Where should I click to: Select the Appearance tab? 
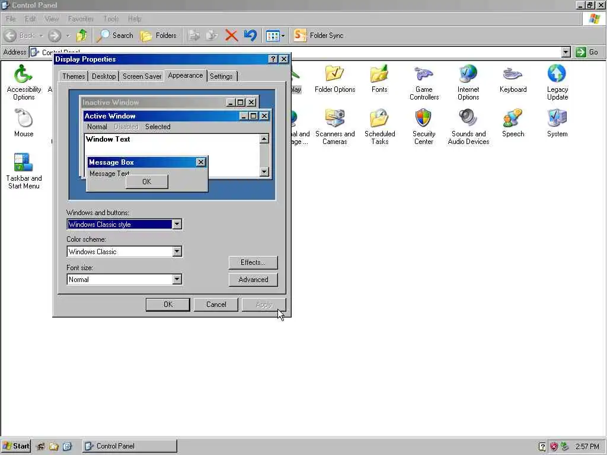click(186, 75)
